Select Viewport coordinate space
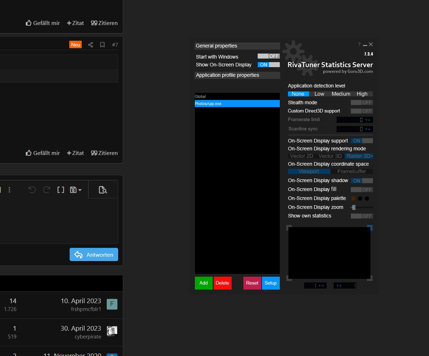The image size is (429, 356). [309, 171]
